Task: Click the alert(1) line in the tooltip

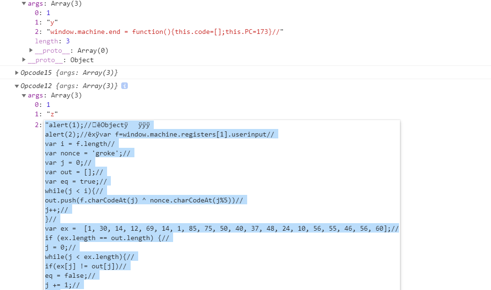Action: click(99, 125)
